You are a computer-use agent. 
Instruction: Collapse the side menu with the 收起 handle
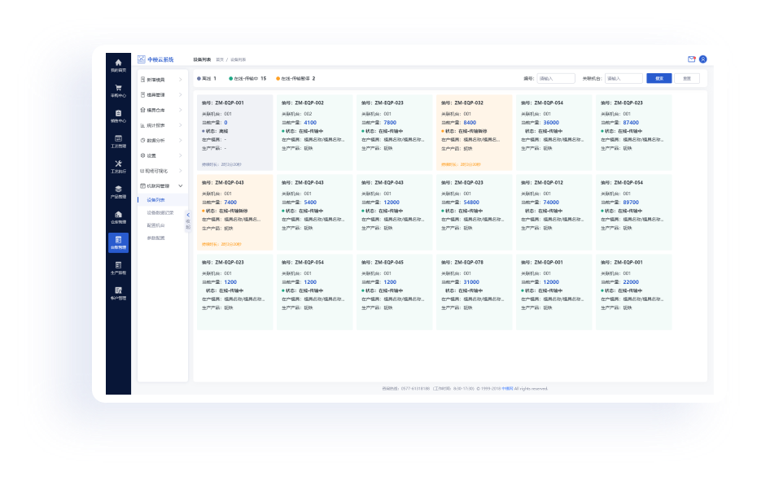click(188, 221)
